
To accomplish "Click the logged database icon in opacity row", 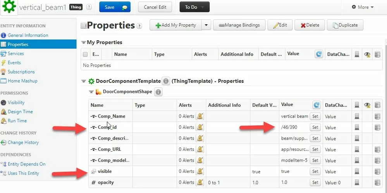I will point(377,183).
